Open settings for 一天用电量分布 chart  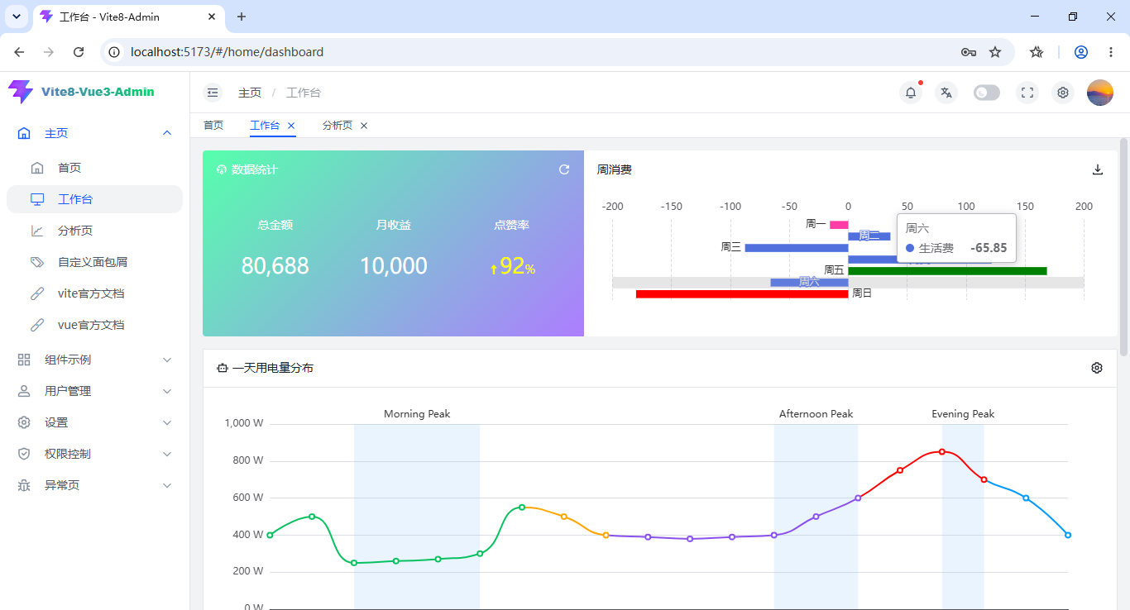[x=1097, y=368]
